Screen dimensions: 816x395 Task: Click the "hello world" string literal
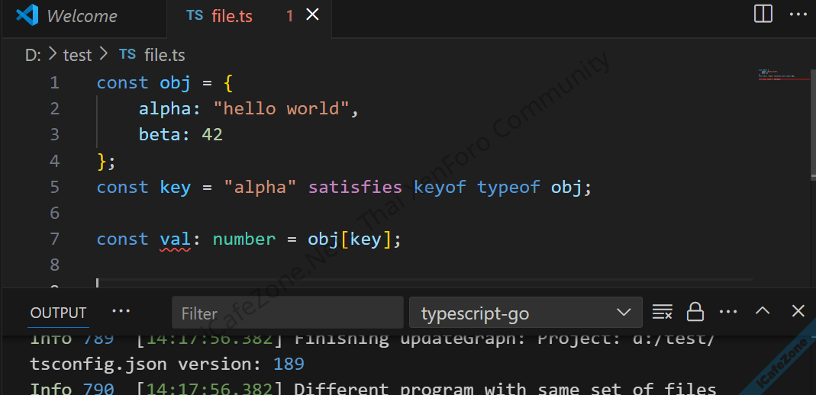282,108
